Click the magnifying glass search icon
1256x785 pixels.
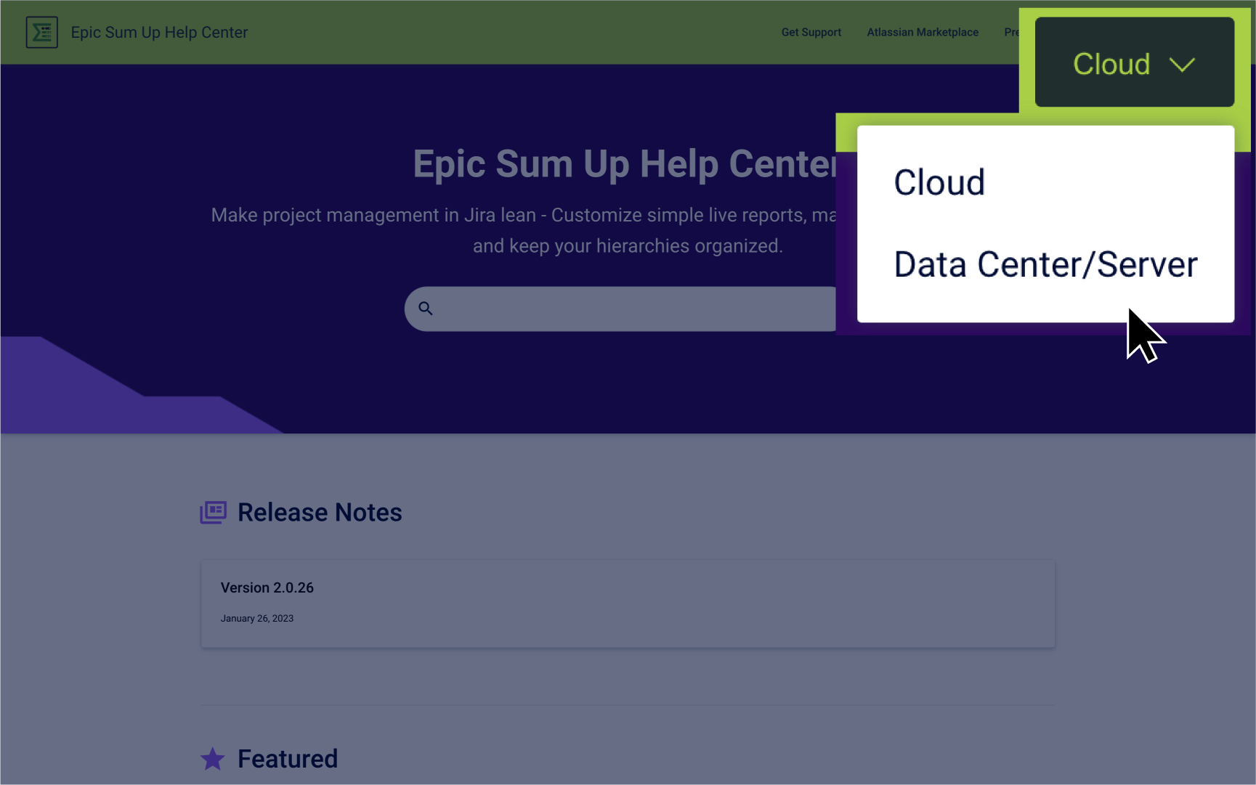click(x=426, y=309)
